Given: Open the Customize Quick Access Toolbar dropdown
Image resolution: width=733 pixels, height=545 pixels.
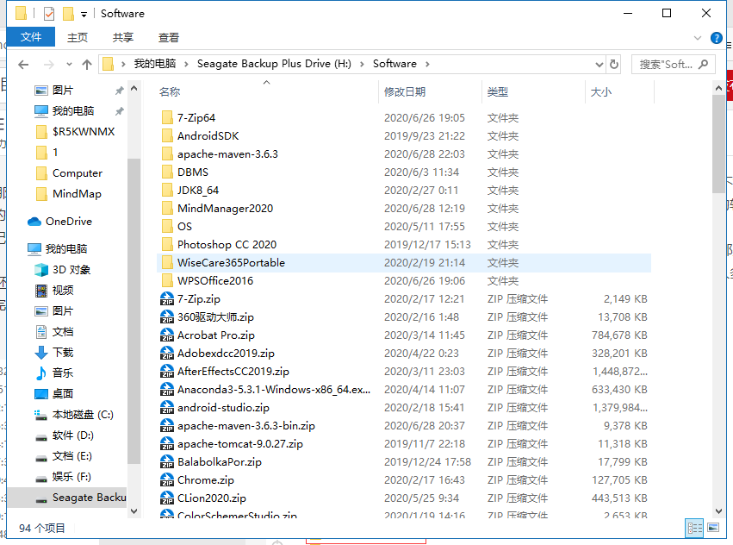Looking at the screenshot, I should point(84,15).
